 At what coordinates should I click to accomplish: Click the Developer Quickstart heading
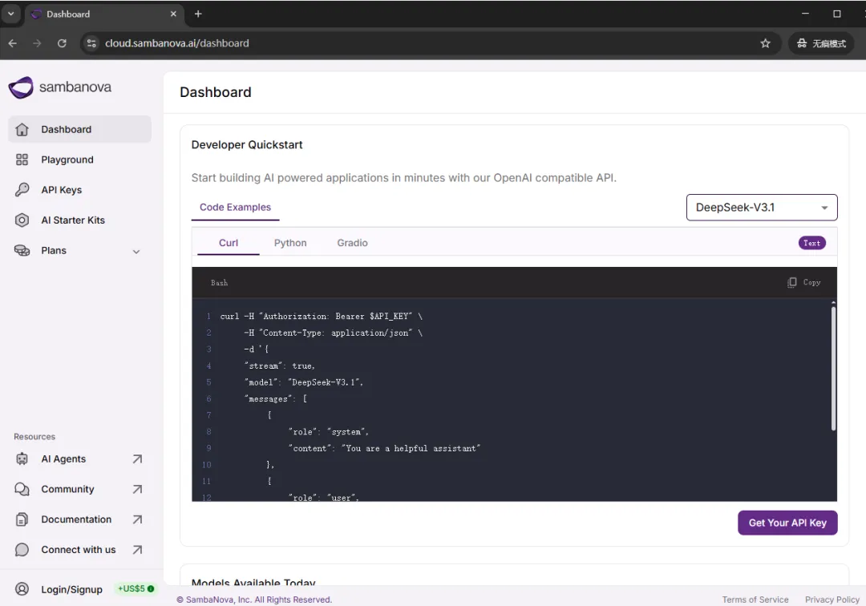[247, 144]
